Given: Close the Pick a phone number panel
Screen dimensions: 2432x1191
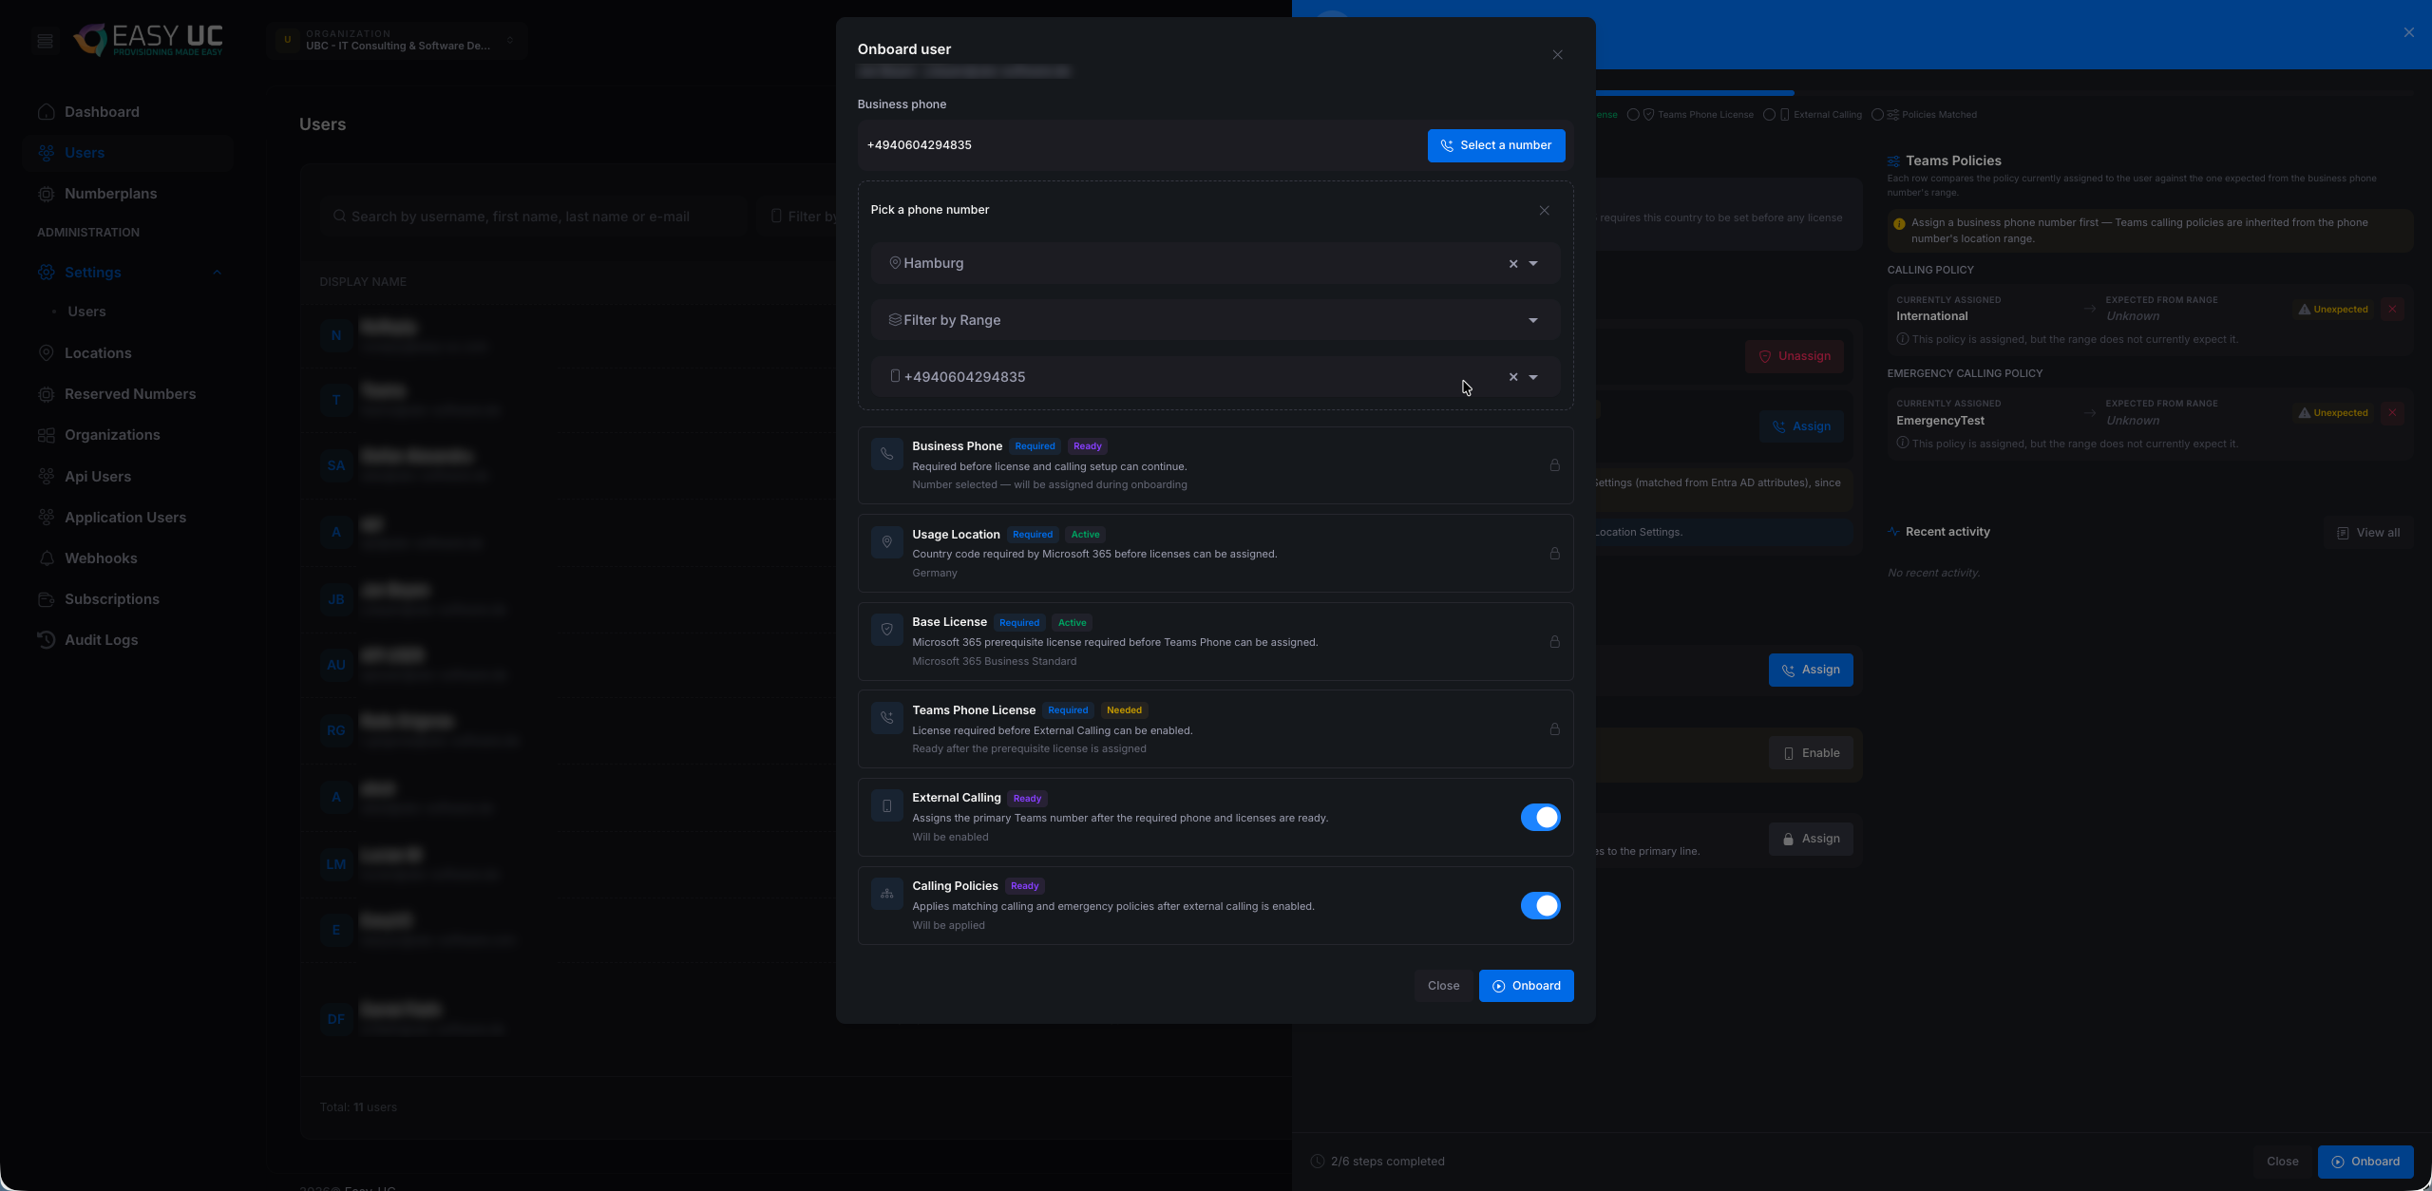Looking at the screenshot, I should pyautogui.click(x=1544, y=211).
